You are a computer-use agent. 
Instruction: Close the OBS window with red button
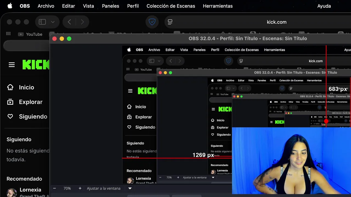click(54, 39)
